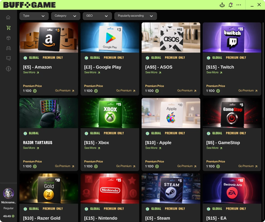Click the 'Regular' membership label

pyautogui.click(x=9, y=208)
